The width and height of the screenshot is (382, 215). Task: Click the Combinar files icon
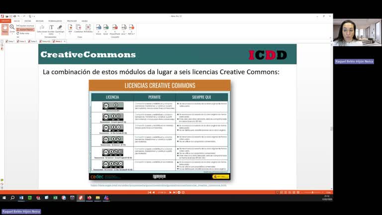point(79,27)
